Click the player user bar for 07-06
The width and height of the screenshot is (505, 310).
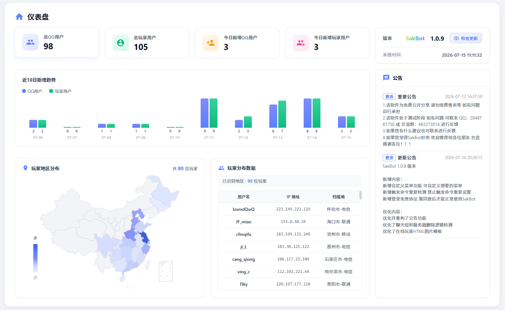[42, 124]
